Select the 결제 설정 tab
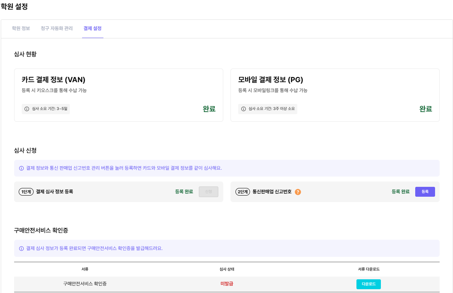The width and height of the screenshot is (453, 293). [92, 29]
